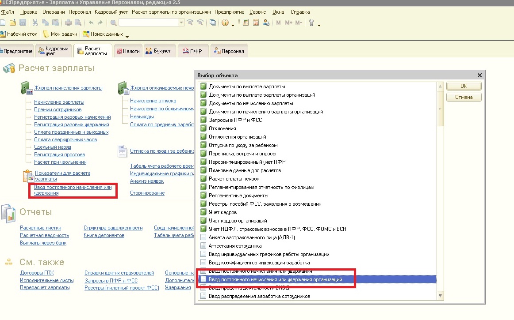Expand dropdown arrow next to wrench icon
Viewport: 514px width, 320px height.
[x=319, y=25]
